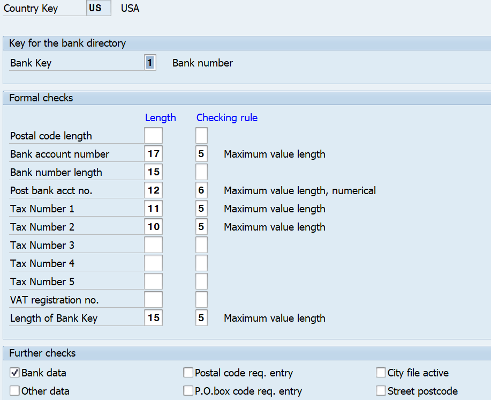Edit the Length of Bank Key length field

(153, 318)
